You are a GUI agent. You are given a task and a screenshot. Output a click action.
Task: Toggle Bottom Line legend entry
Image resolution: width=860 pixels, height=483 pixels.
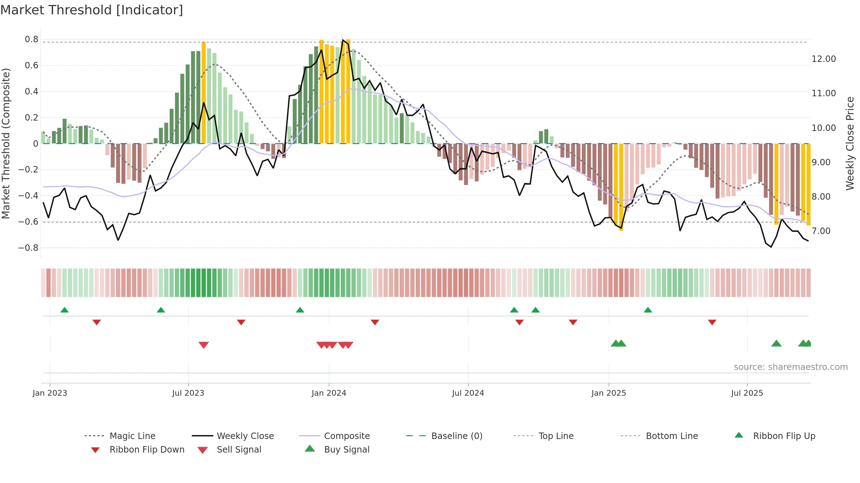pyautogui.click(x=659, y=436)
